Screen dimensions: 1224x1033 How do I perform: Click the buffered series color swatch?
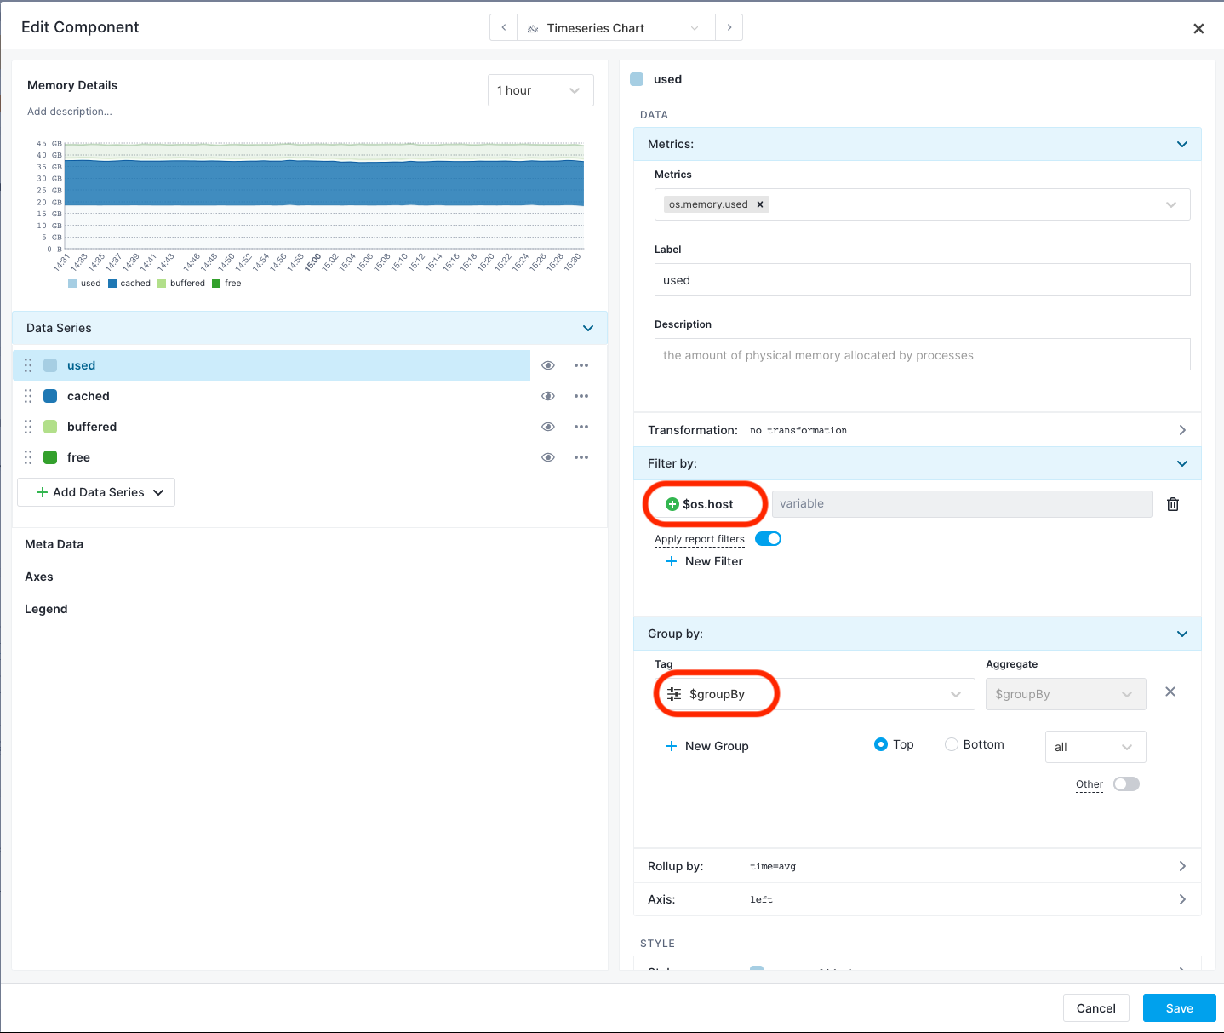pyautogui.click(x=50, y=427)
